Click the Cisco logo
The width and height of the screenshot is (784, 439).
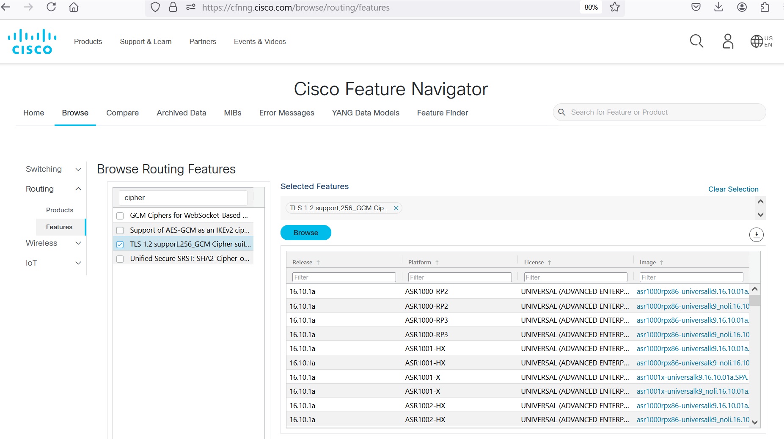pos(32,41)
